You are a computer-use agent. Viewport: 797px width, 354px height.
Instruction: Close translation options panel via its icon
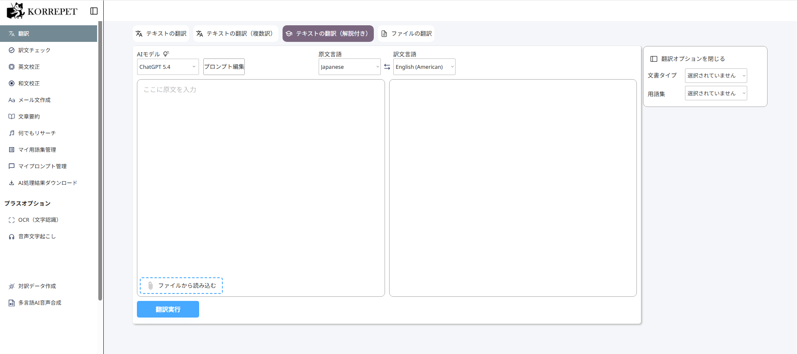[x=654, y=59]
